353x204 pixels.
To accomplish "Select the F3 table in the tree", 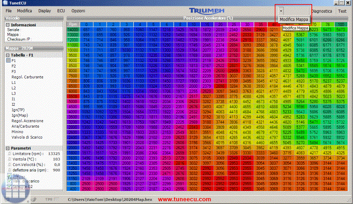I will [14, 72].
